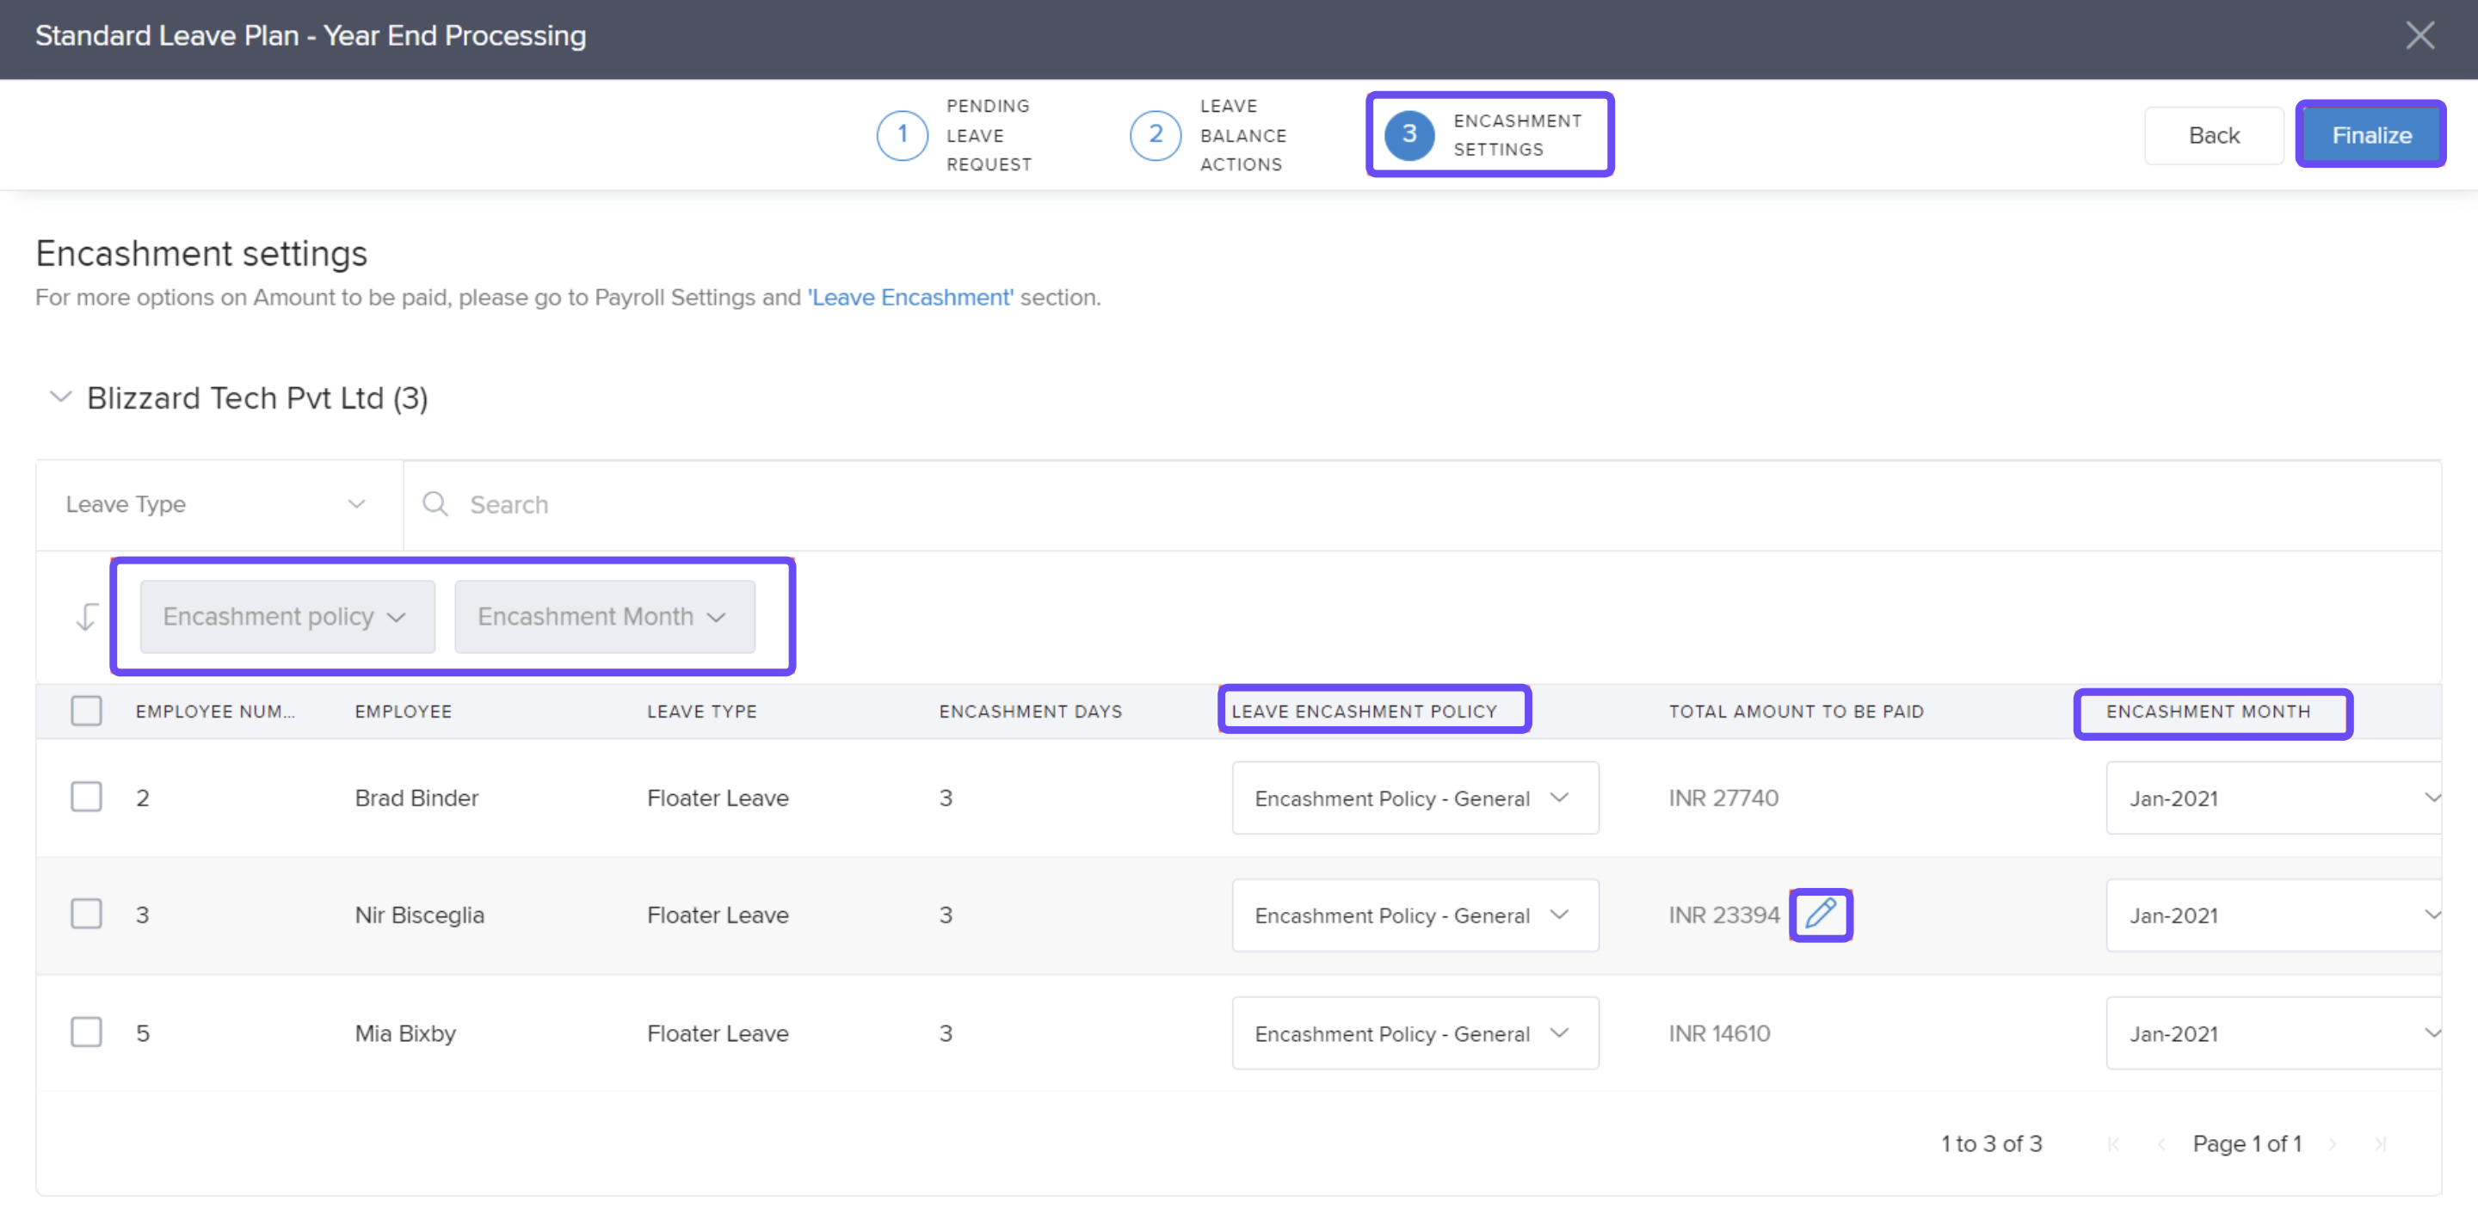Switch to Leave Balance Actions step
Screen dimensions: 2478x1208
(x=1207, y=134)
